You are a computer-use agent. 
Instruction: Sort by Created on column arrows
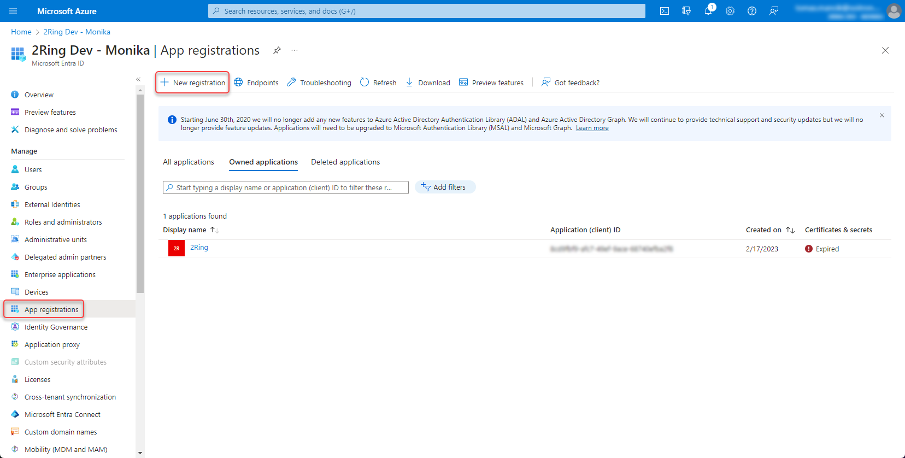pyautogui.click(x=790, y=230)
